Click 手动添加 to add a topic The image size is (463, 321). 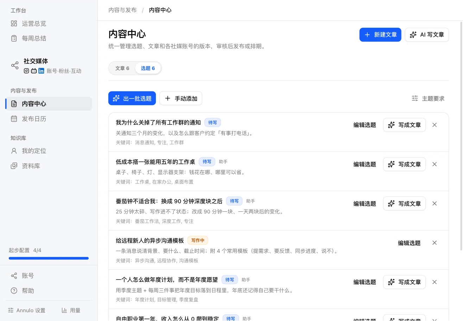(x=181, y=98)
